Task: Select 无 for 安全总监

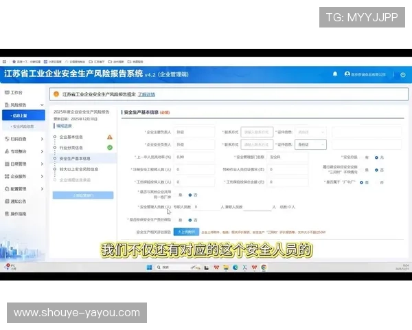Action: (379, 157)
